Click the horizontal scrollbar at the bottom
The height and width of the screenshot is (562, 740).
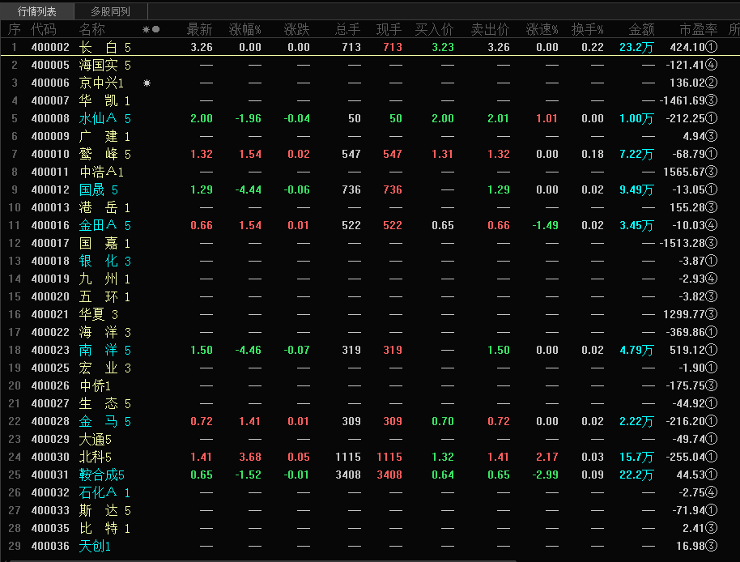pyautogui.click(x=264, y=560)
